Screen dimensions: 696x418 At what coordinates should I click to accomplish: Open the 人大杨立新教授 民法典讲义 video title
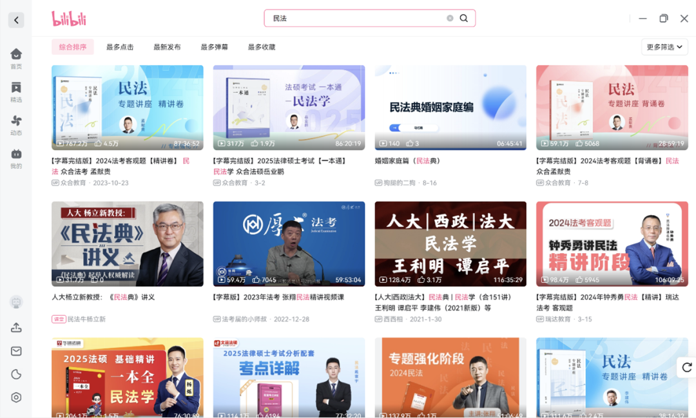103,298
